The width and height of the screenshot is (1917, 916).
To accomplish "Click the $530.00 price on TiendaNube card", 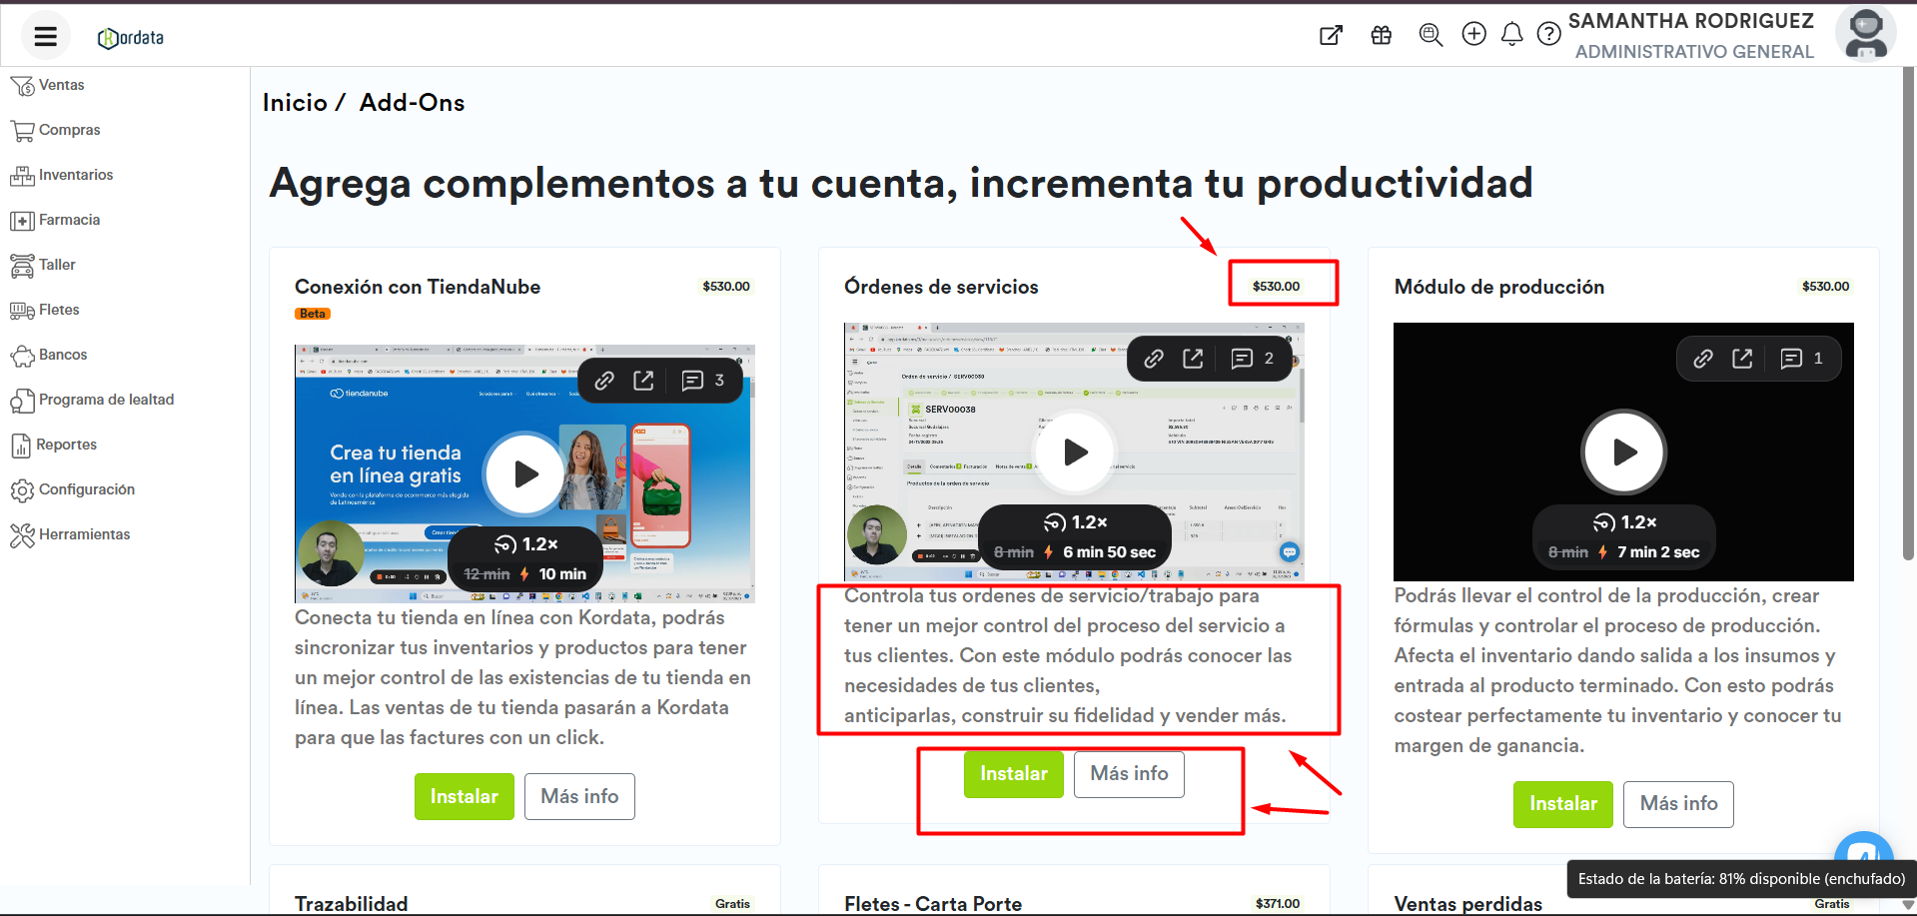I will coord(726,287).
